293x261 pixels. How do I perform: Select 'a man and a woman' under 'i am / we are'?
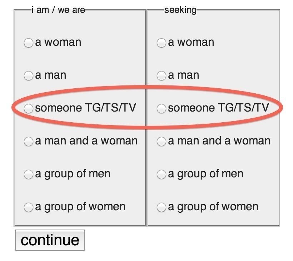[x=28, y=142]
